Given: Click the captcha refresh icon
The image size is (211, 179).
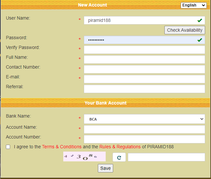Looking at the screenshot, I should click(119, 157).
